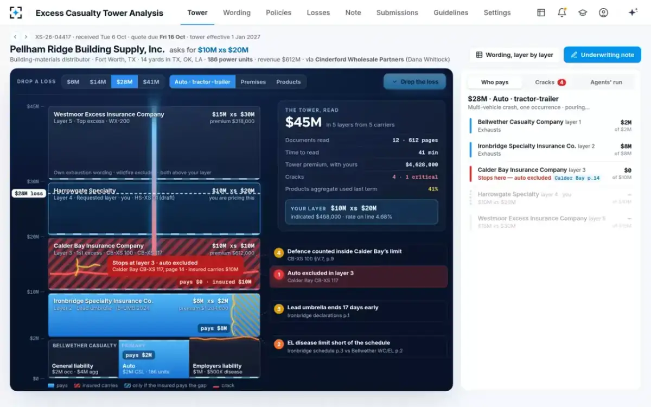Click the Drop the loss button

coord(414,82)
